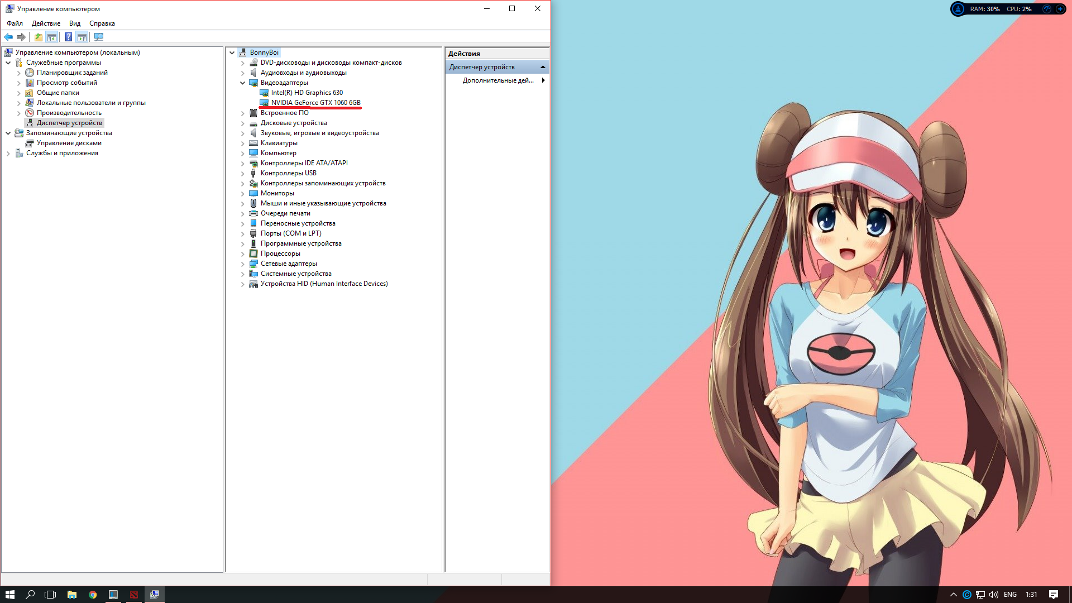Collapse Запоминающие устройства node
Screen dimensions: 1072x603
8,133
